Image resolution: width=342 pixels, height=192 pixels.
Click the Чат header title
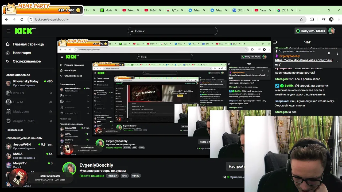[x=307, y=42]
